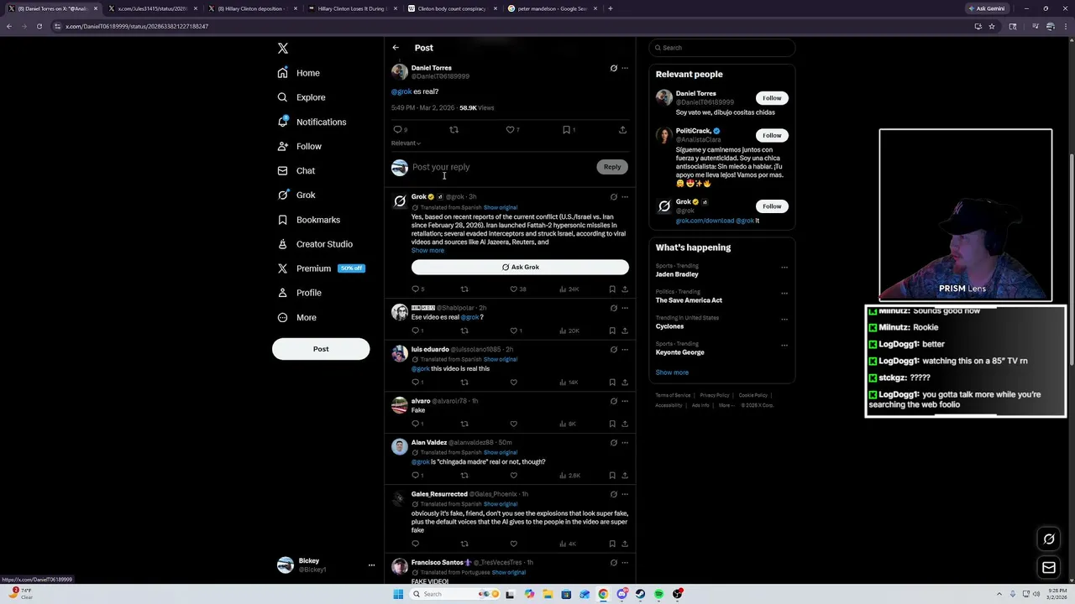Click Show original on Grok's translated reply

[x=501, y=207]
